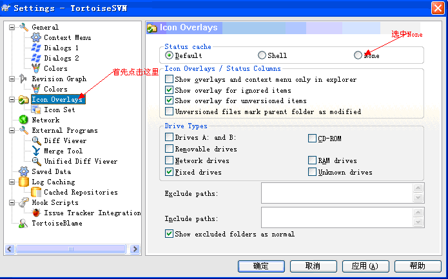Image resolution: width=448 pixels, height=279 pixels.
Task: Click the 应用(A) Apply button
Action: [365, 266]
